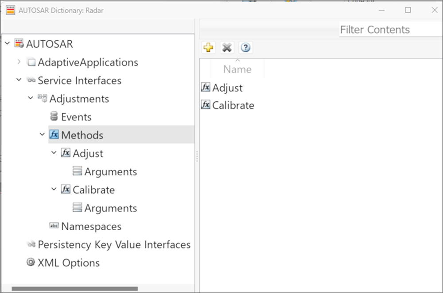This screenshot has height=293, width=443.
Task: Sort list by the Name column header
Action: 237,69
